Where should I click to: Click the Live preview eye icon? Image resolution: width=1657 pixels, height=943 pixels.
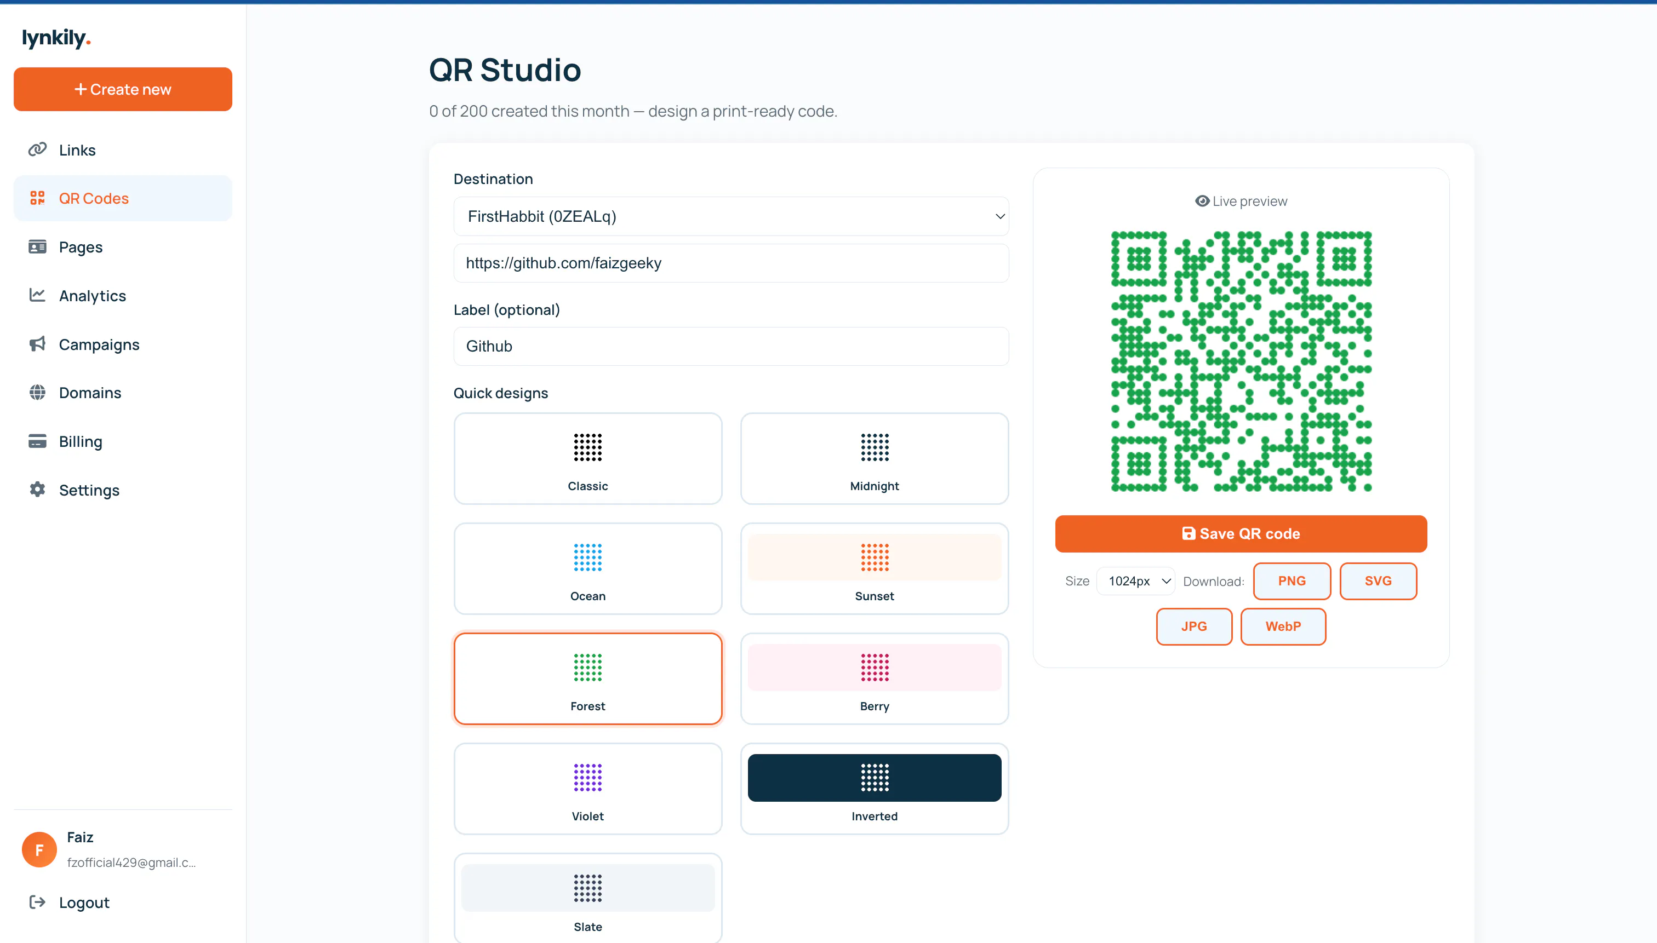[1202, 202]
